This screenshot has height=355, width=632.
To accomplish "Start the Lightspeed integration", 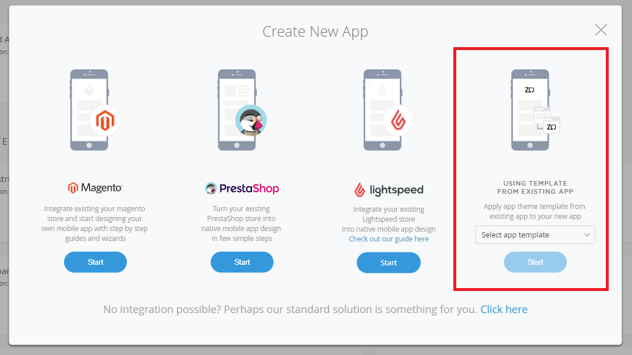I will pos(389,262).
